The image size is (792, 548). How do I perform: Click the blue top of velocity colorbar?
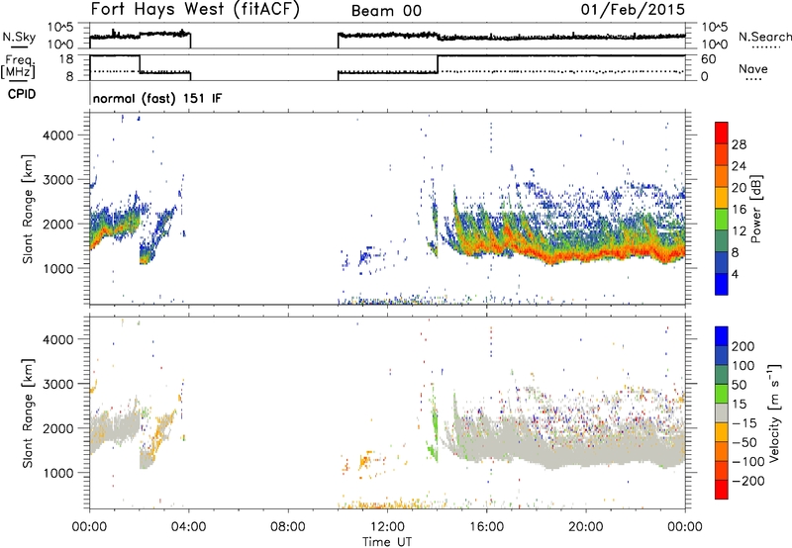[x=722, y=336]
